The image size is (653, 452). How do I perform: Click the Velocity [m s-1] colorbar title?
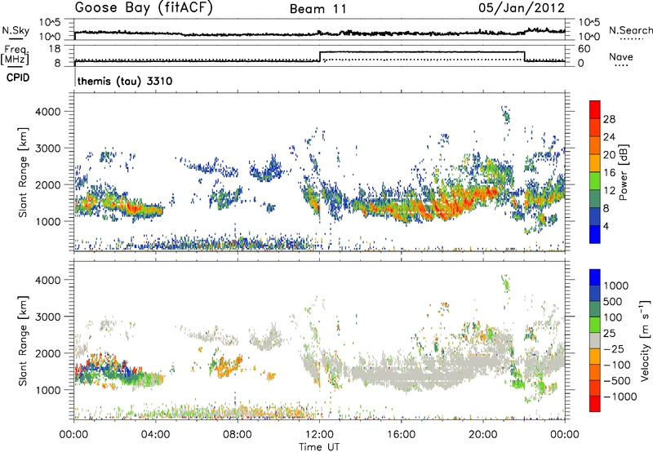pos(645,340)
